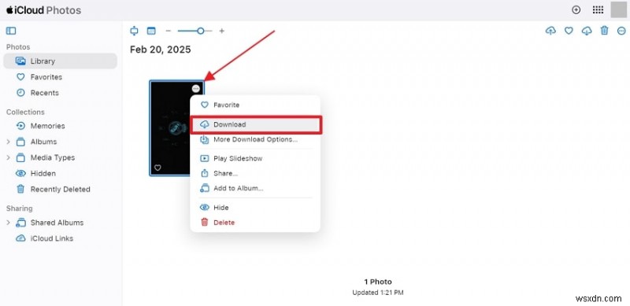Open the toolbar more options ellipsis
The width and height of the screenshot is (630, 306).
(621, 31)
